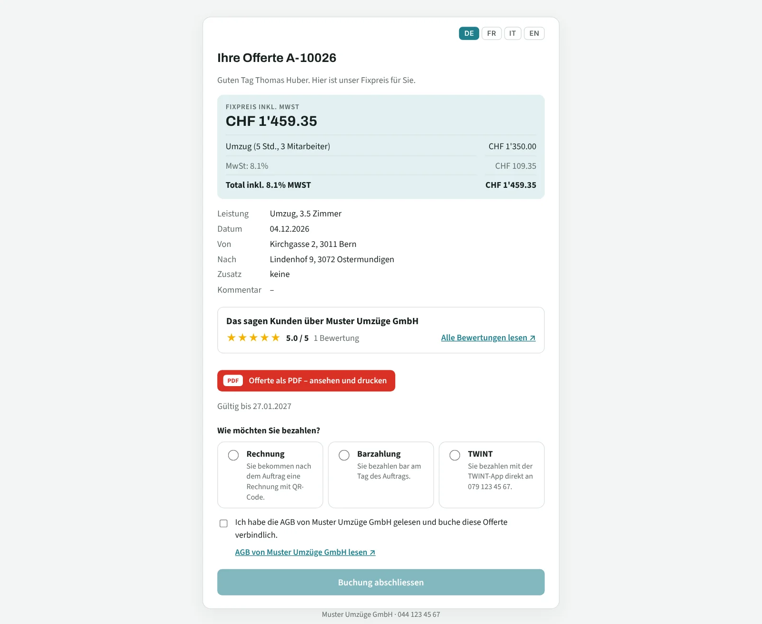Click the third rating star

tap(253, 338)
